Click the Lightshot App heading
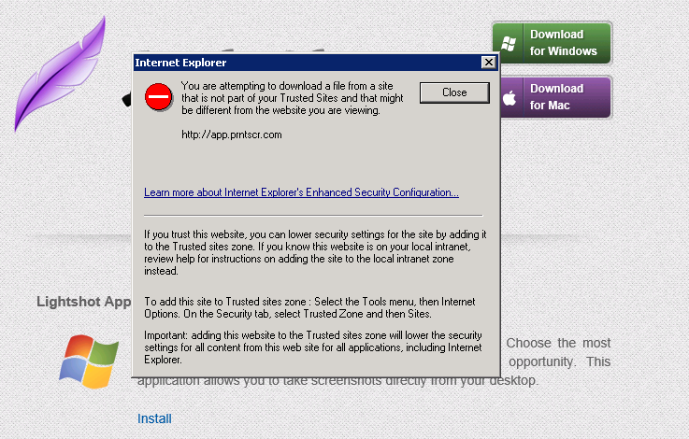Screen dimensions: 689x439 coord(84,302)
